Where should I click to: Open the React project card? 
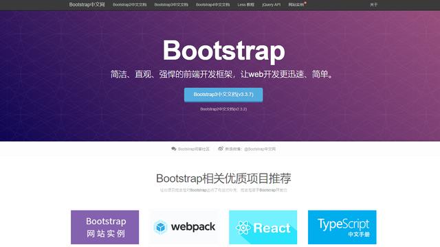pos(263,227)
